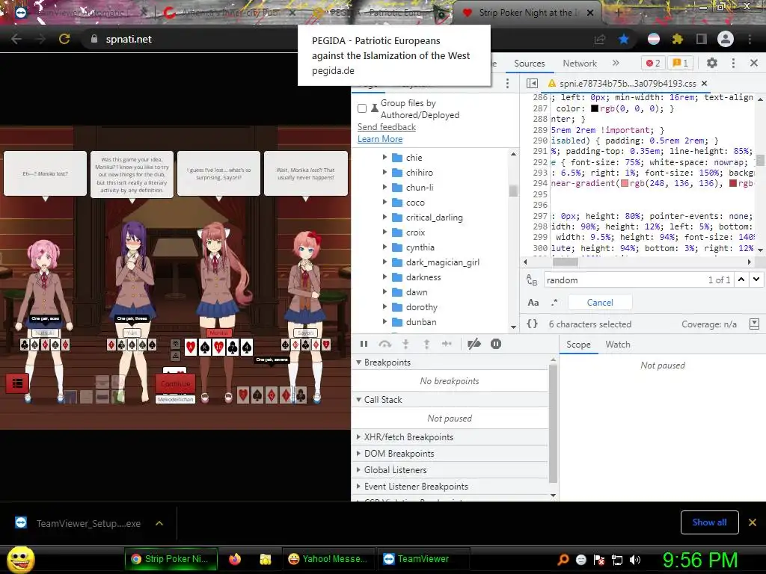Open DevTools settings gear
The image size is (766, 574).
712,63
